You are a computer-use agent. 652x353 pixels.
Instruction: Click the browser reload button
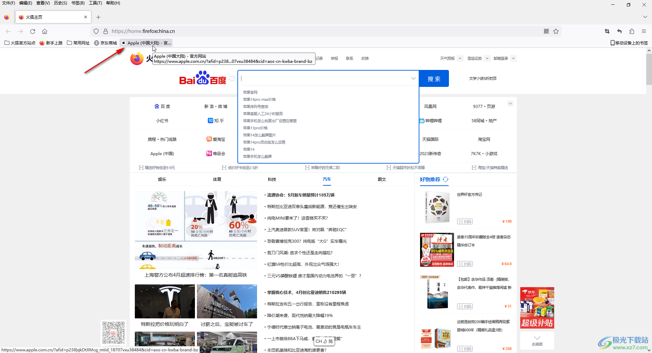33,31
